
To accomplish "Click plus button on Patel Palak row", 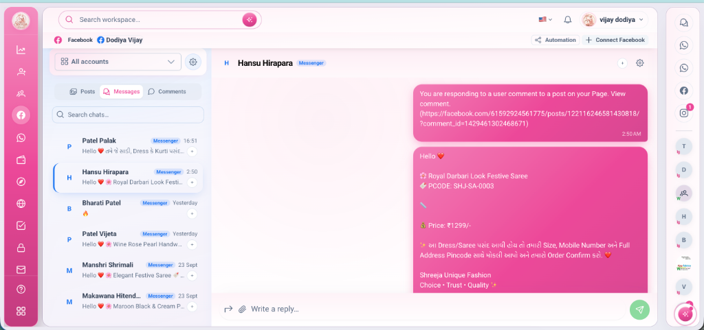I will (x=192, y=152).
